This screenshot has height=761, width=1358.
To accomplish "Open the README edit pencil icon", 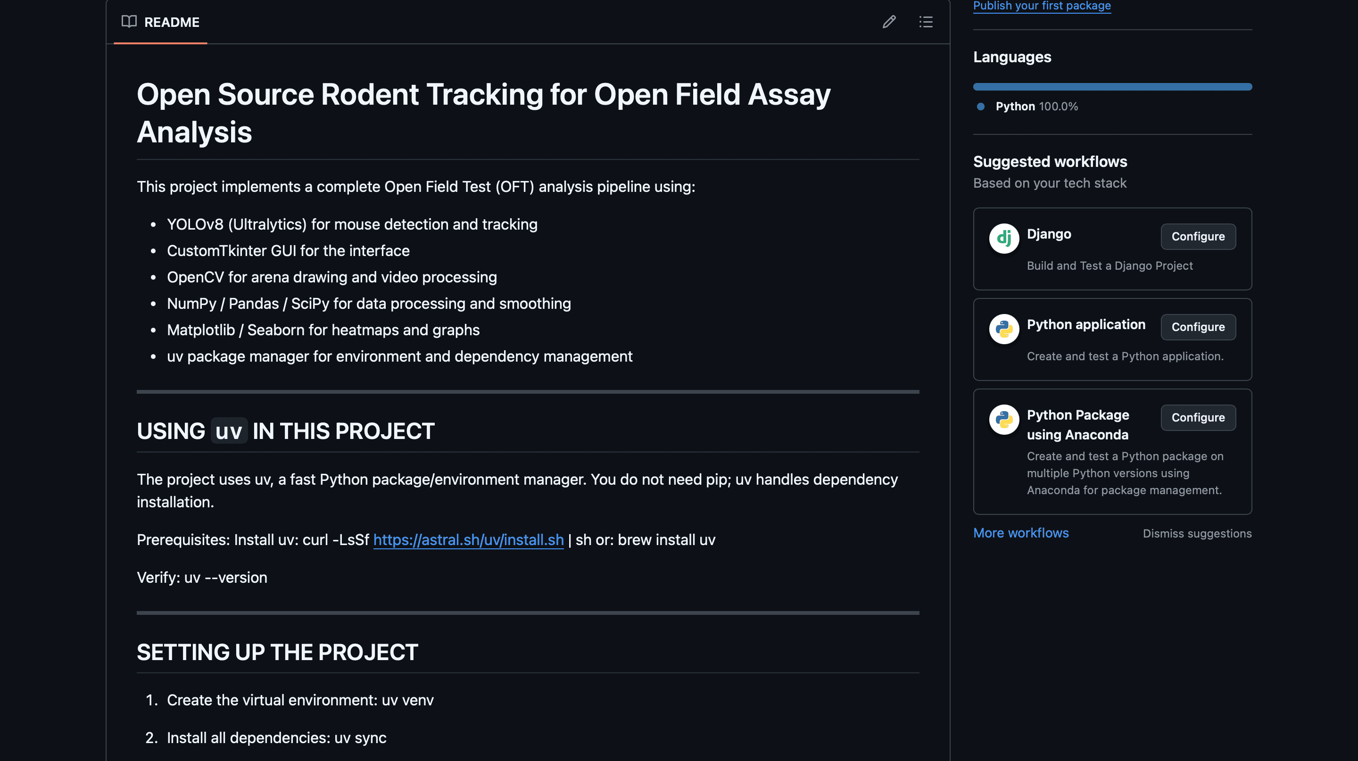I will tap(889, 22).
